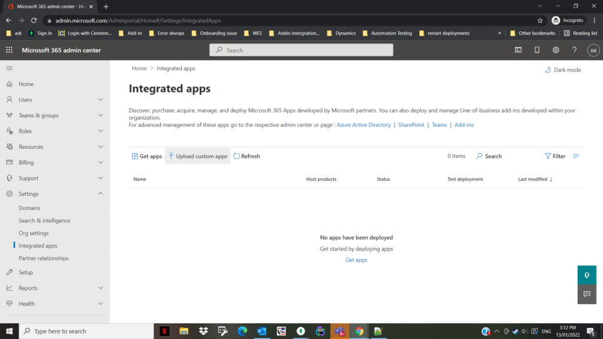Collapse the Settings section chevron

pos(100,194)
